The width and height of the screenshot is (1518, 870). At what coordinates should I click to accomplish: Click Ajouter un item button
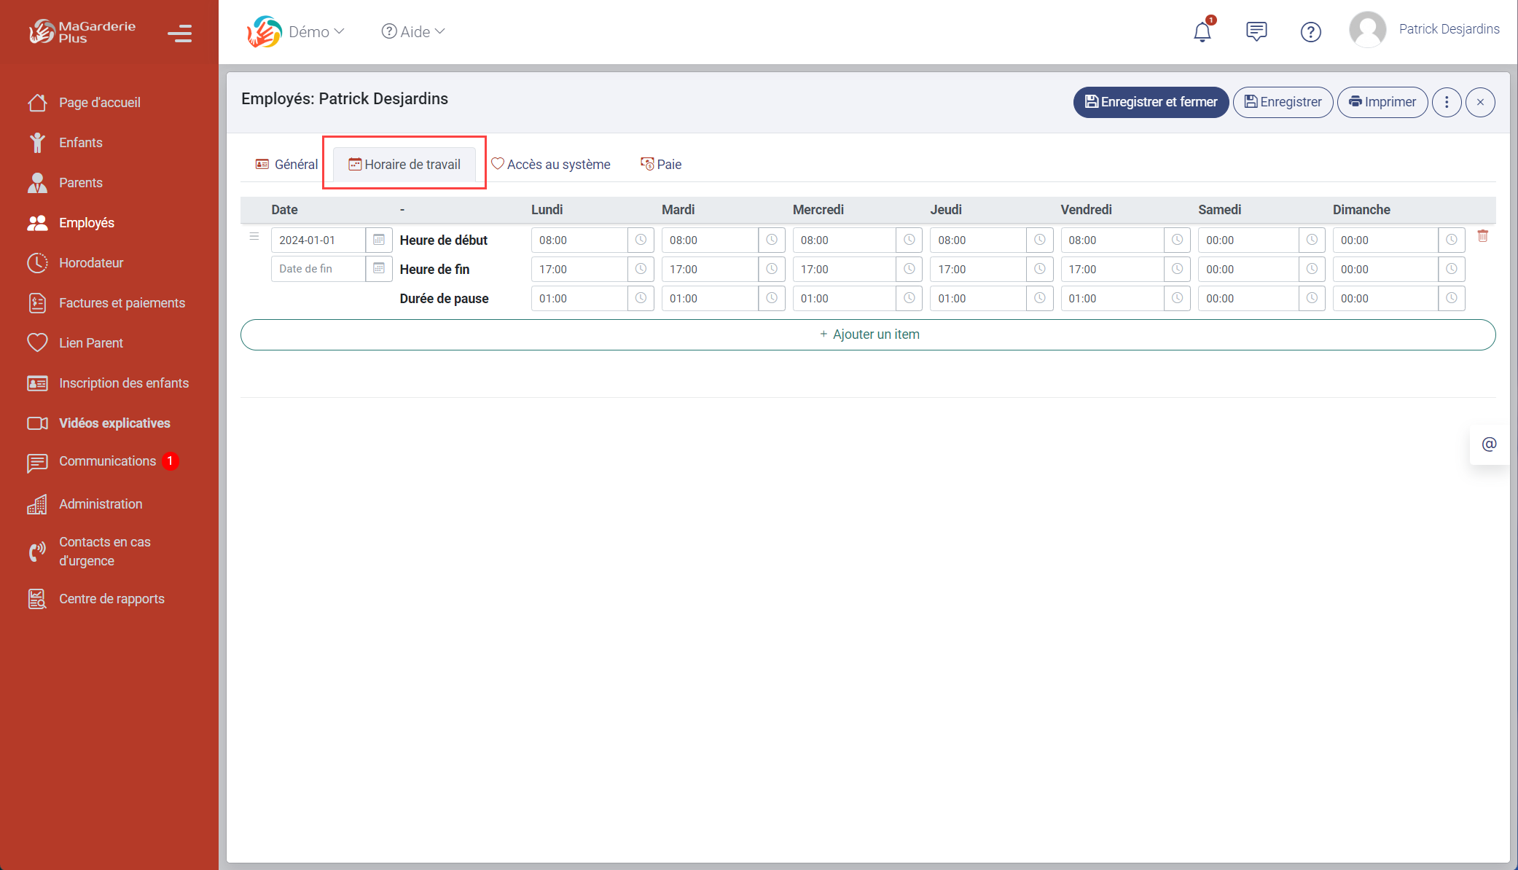pos(868,334)
